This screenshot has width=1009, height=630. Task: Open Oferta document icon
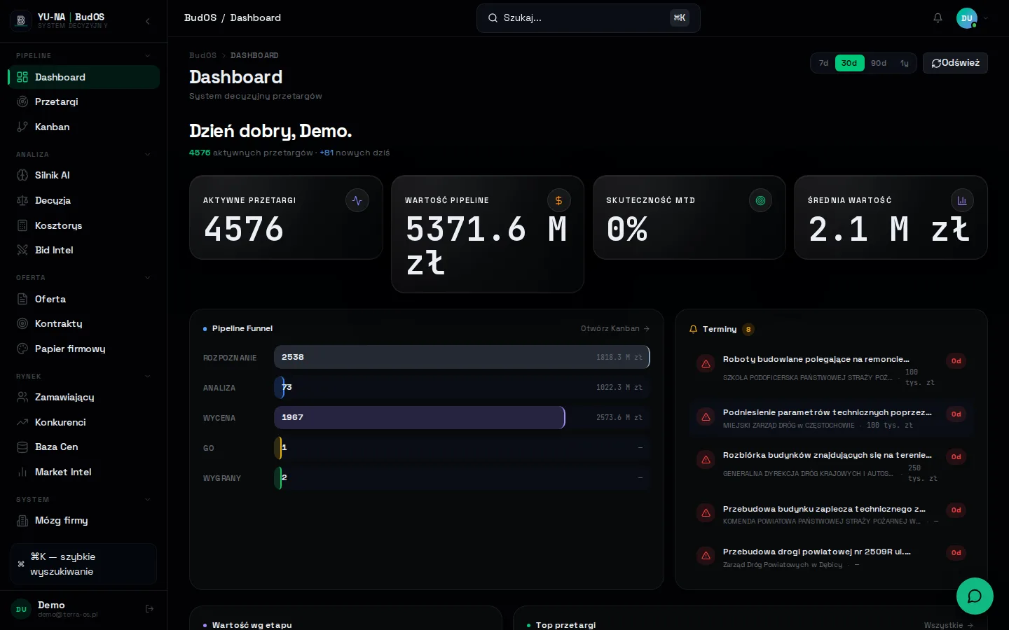click(22, 299)
